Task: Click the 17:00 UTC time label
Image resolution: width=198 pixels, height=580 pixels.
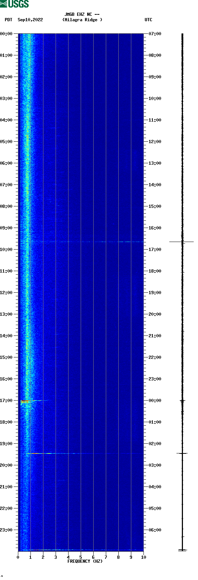Action: click(155, 250)
